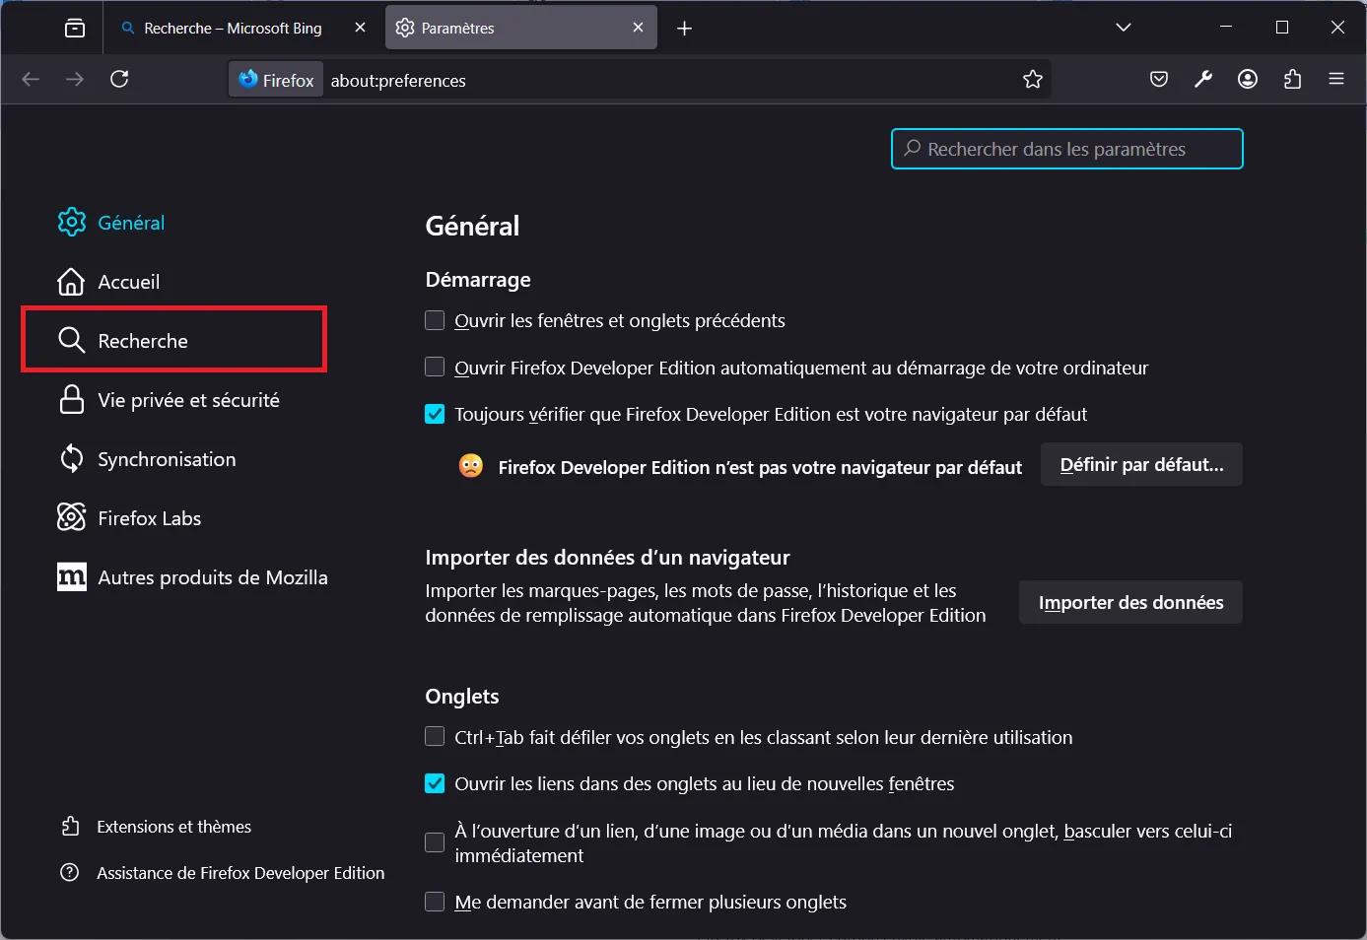The width and height of the screenshot is (1367, 940).
Task: Close the Paramètres tab
Action: click(638, 28)
